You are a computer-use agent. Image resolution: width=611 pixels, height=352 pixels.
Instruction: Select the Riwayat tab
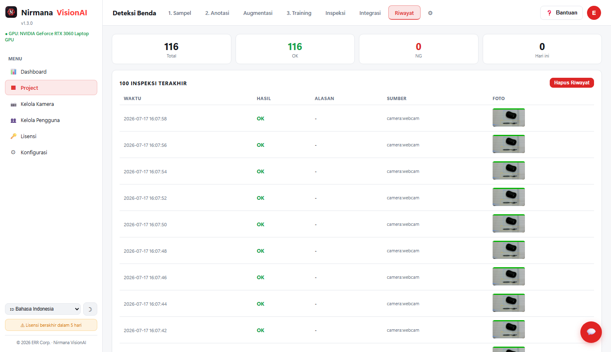tap(404, 13)
